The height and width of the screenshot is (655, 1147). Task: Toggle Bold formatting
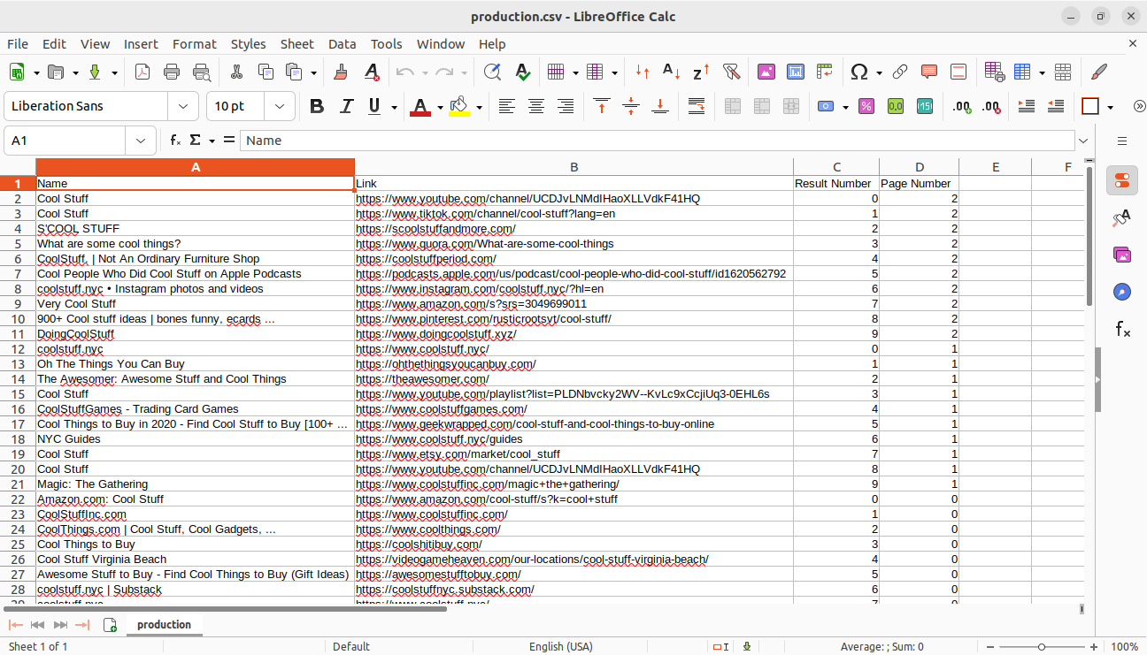pos(317,106)
